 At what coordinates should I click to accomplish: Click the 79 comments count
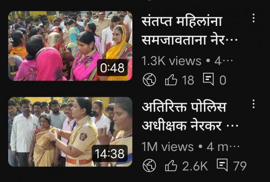pos(239,166)
